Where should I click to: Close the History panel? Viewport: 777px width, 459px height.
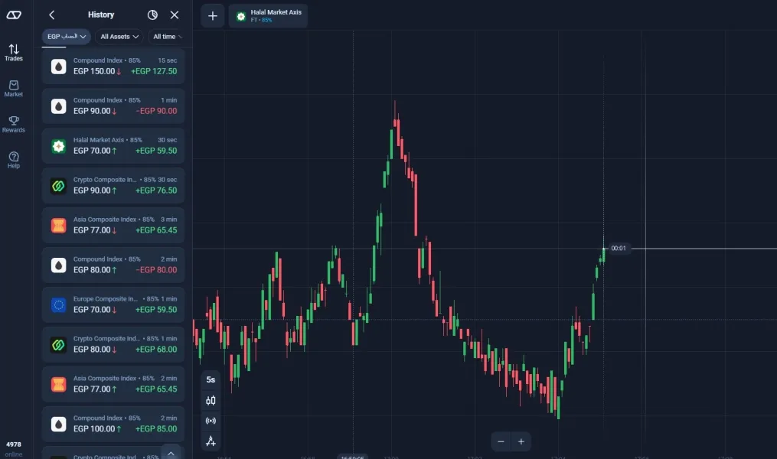coord(175,15)
